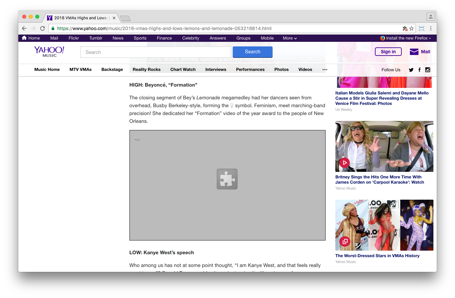This screenshot has width=455, height=298.
Task: Follow on Twitter bird icon
Action: pos(411,70)
